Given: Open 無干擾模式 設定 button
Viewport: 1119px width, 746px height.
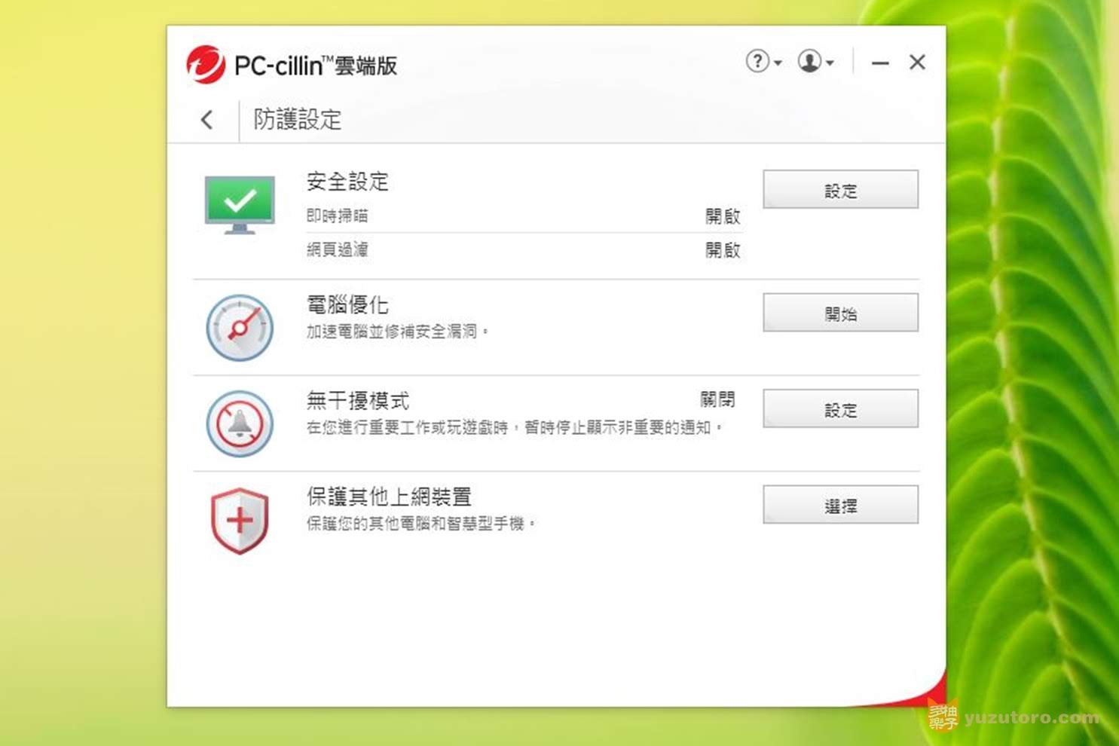Looking at the screenshot, I should coord(840,408).
